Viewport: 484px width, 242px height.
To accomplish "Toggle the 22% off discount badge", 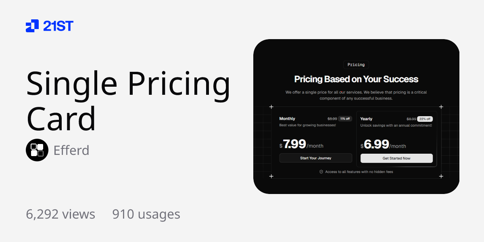I will [425, 119].
